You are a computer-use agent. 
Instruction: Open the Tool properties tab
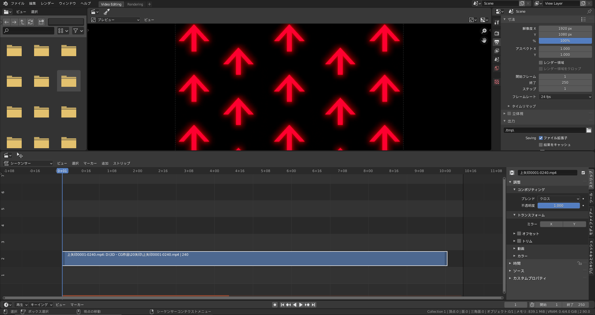tap(497, 22)
